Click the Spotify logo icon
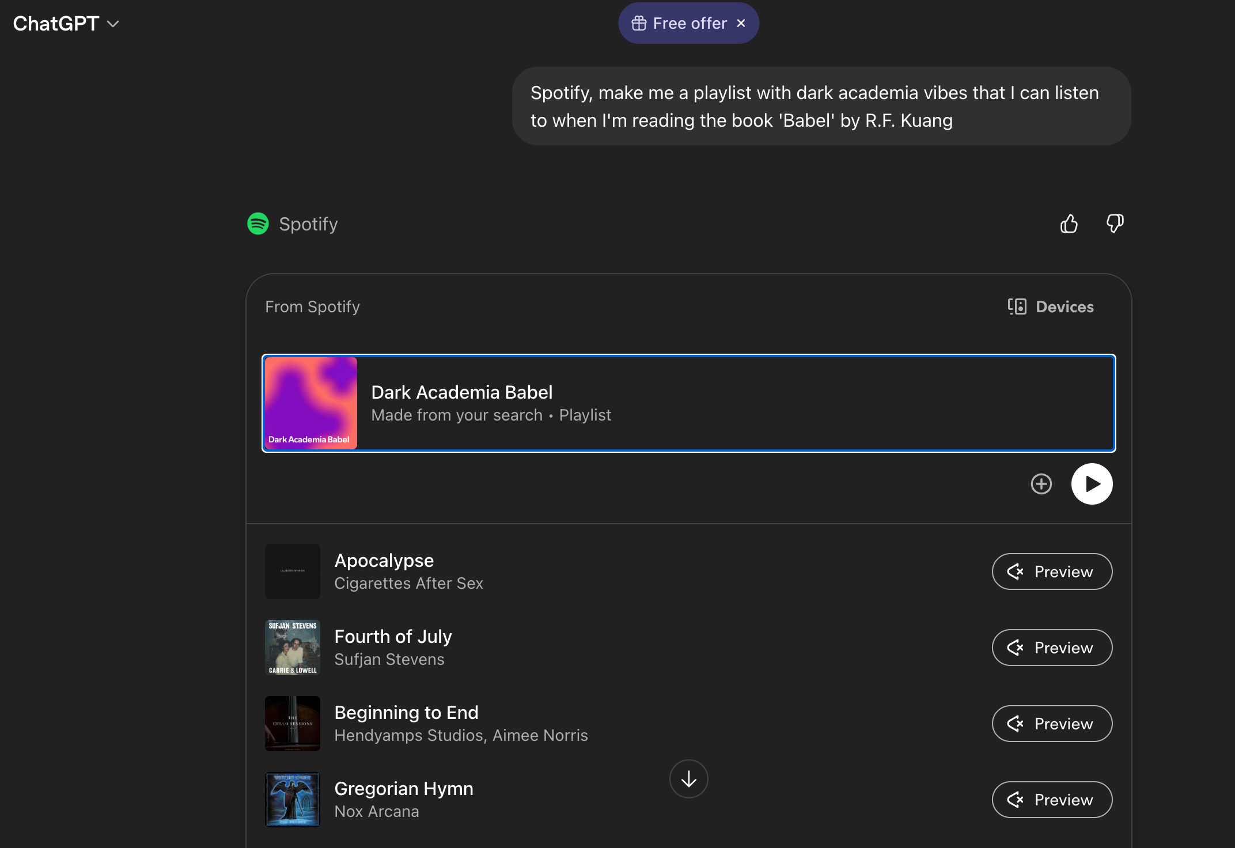The width and height of the screenshot is (1235, 848). (x=258, y=224)
